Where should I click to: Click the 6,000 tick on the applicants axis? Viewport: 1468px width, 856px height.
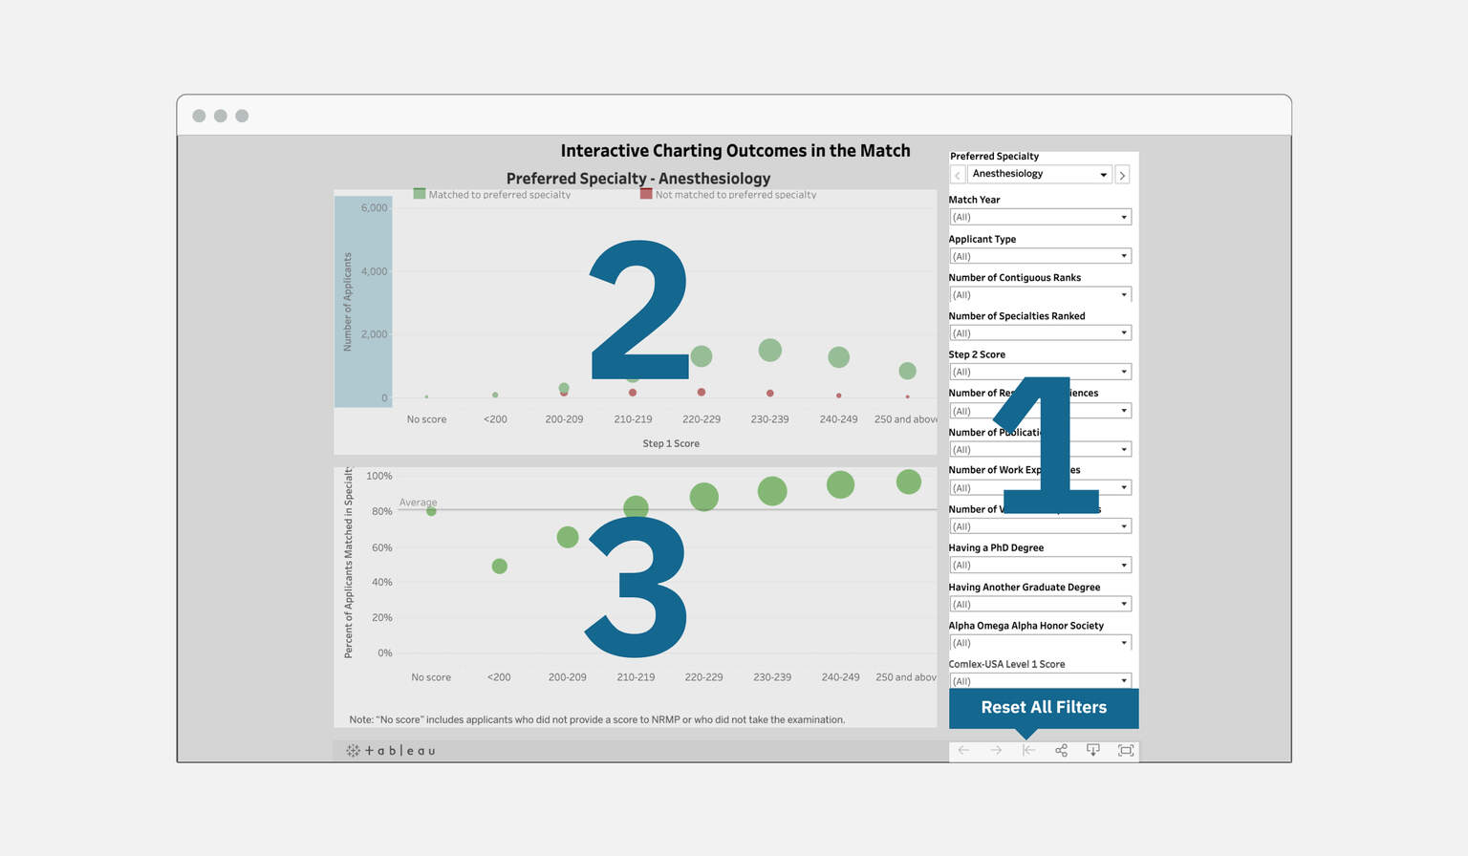375,207
